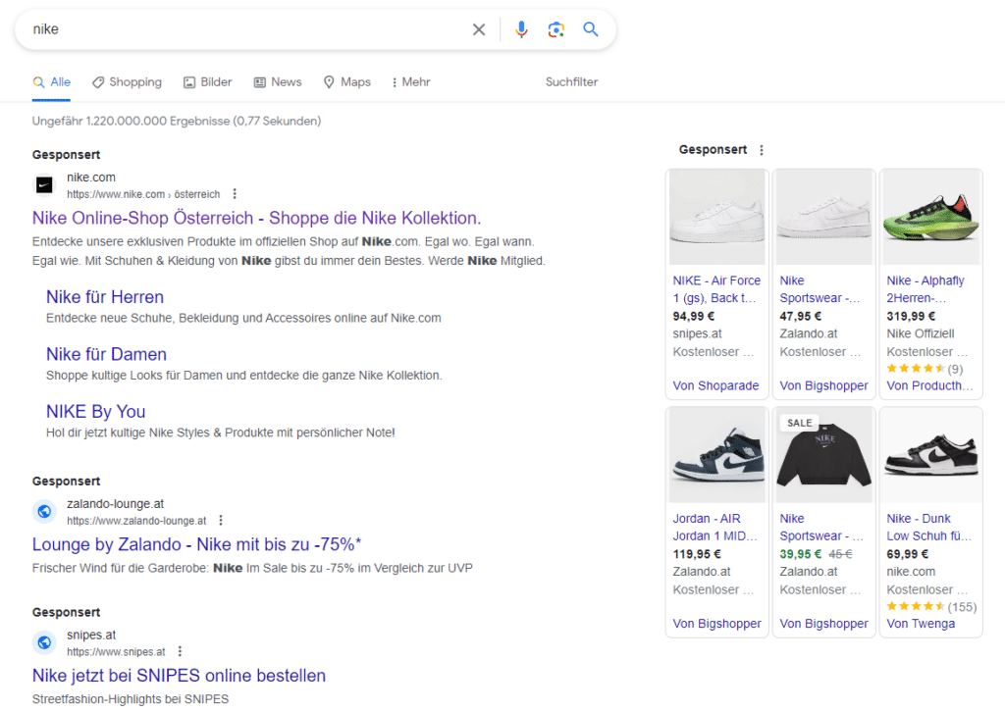Expand the Mehr menu
This screenshot has width=1005, height=712.
[411, 82]
